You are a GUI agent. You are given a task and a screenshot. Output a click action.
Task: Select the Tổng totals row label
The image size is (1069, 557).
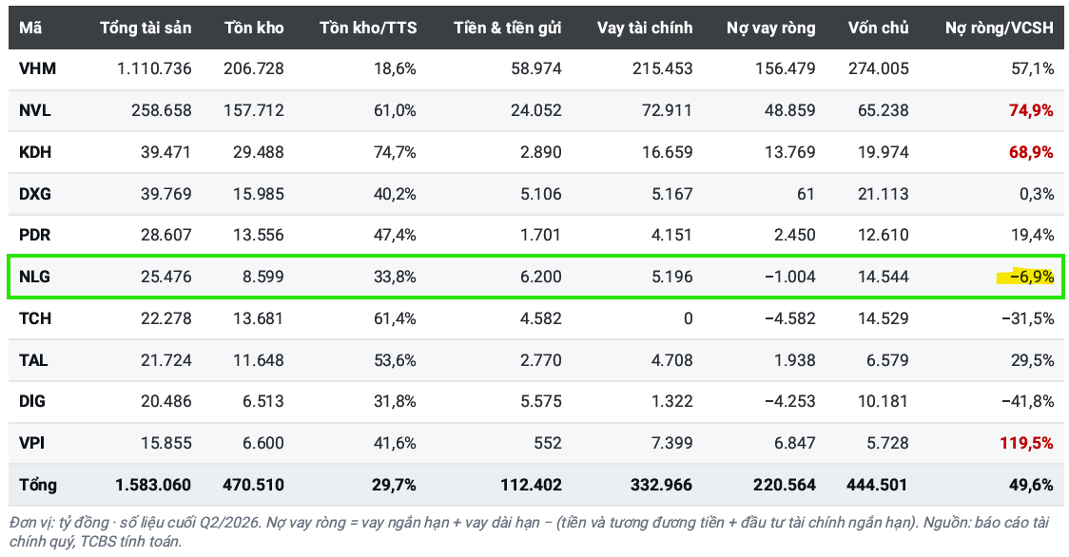38,485
